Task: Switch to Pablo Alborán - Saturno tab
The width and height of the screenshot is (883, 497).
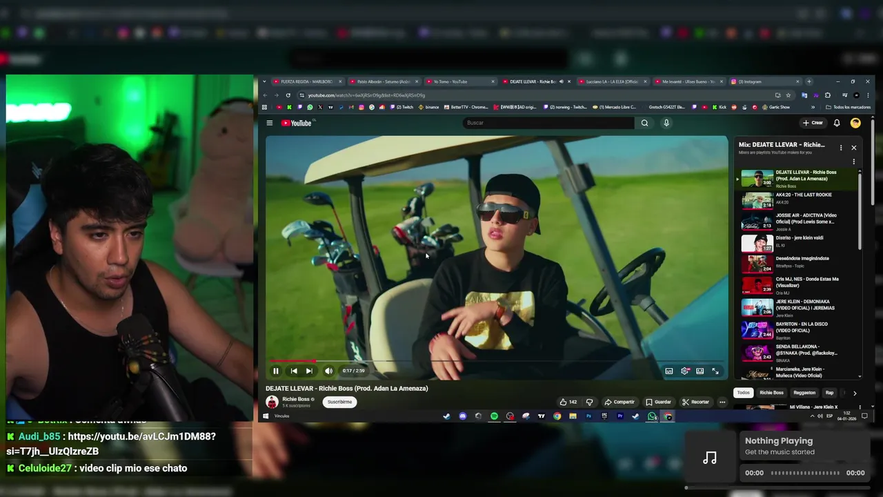Action: click(383, 81)
